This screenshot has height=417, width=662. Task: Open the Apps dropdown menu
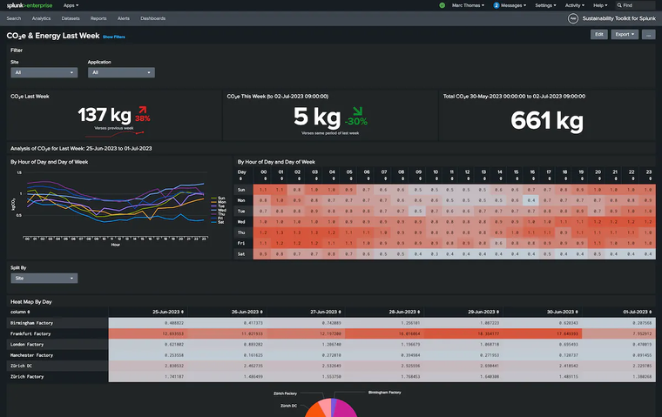click(71, 5)
